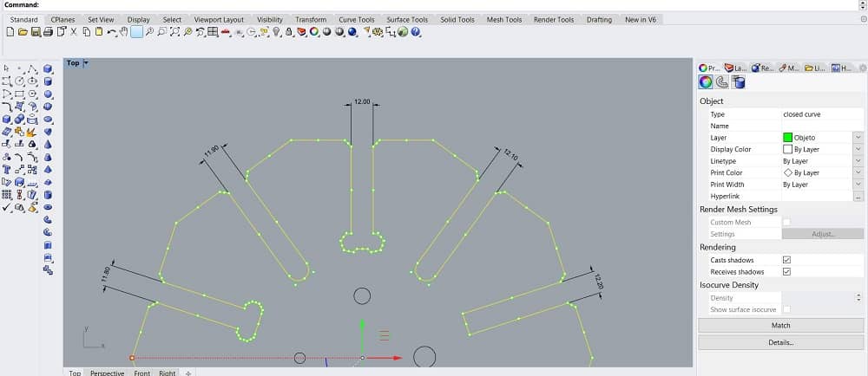Click the Options gear icon in toolbar

[x=378, y=31]
